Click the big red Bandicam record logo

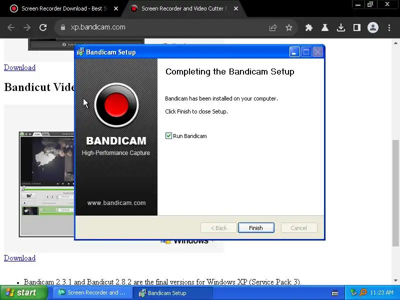click(x=116, y=105)
